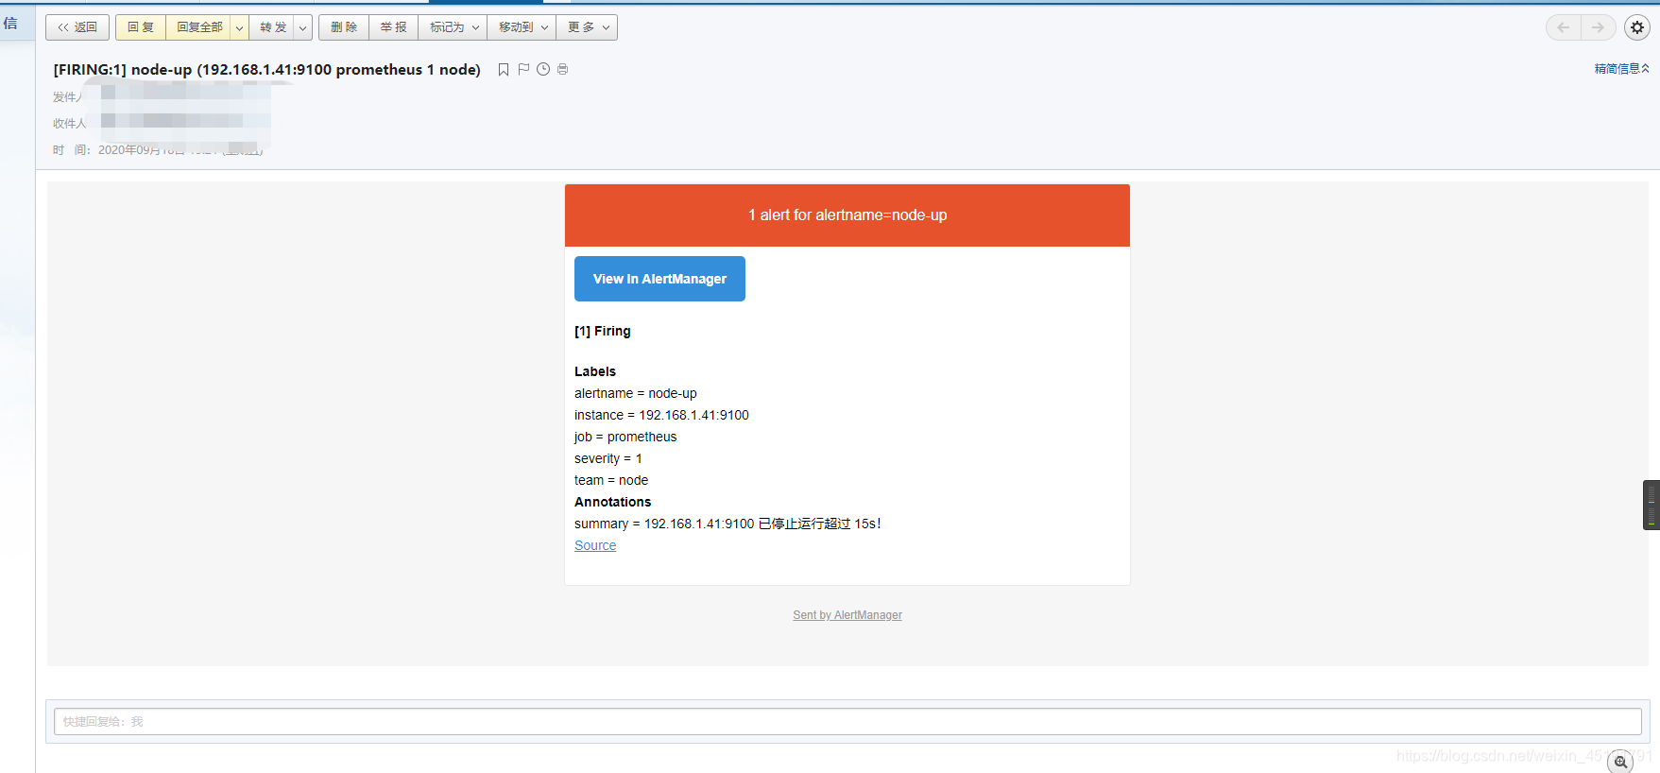Click the 'alertname = node-up' label line
This screenshot has width=1660, height=773.
pos(636,393)
